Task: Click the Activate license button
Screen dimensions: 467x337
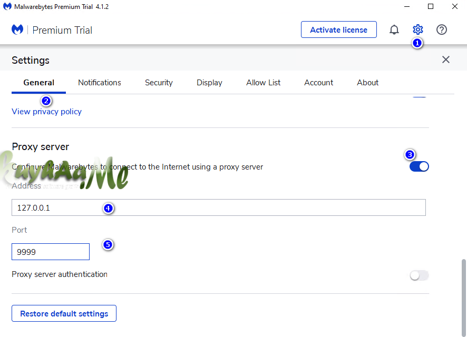Action: [x=338, y=29]
